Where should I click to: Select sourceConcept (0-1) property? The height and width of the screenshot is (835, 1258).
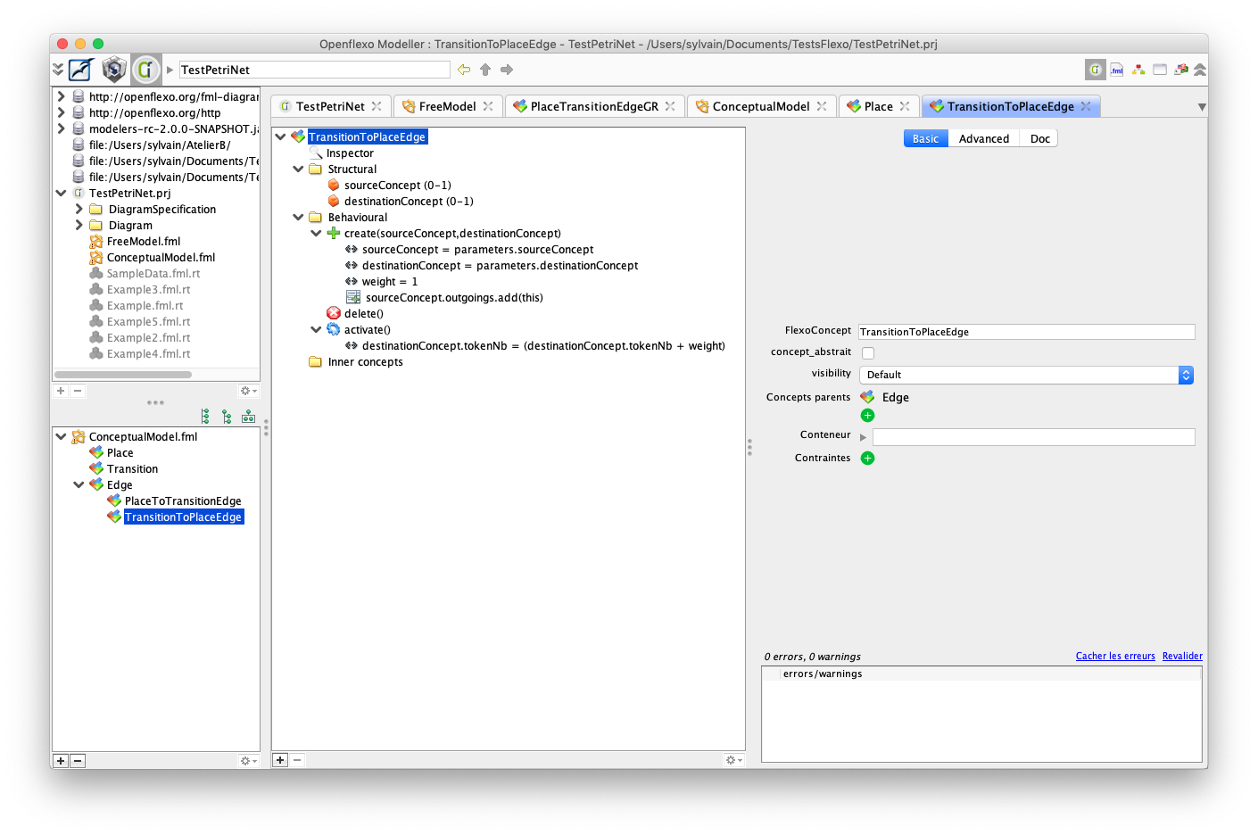398,186
